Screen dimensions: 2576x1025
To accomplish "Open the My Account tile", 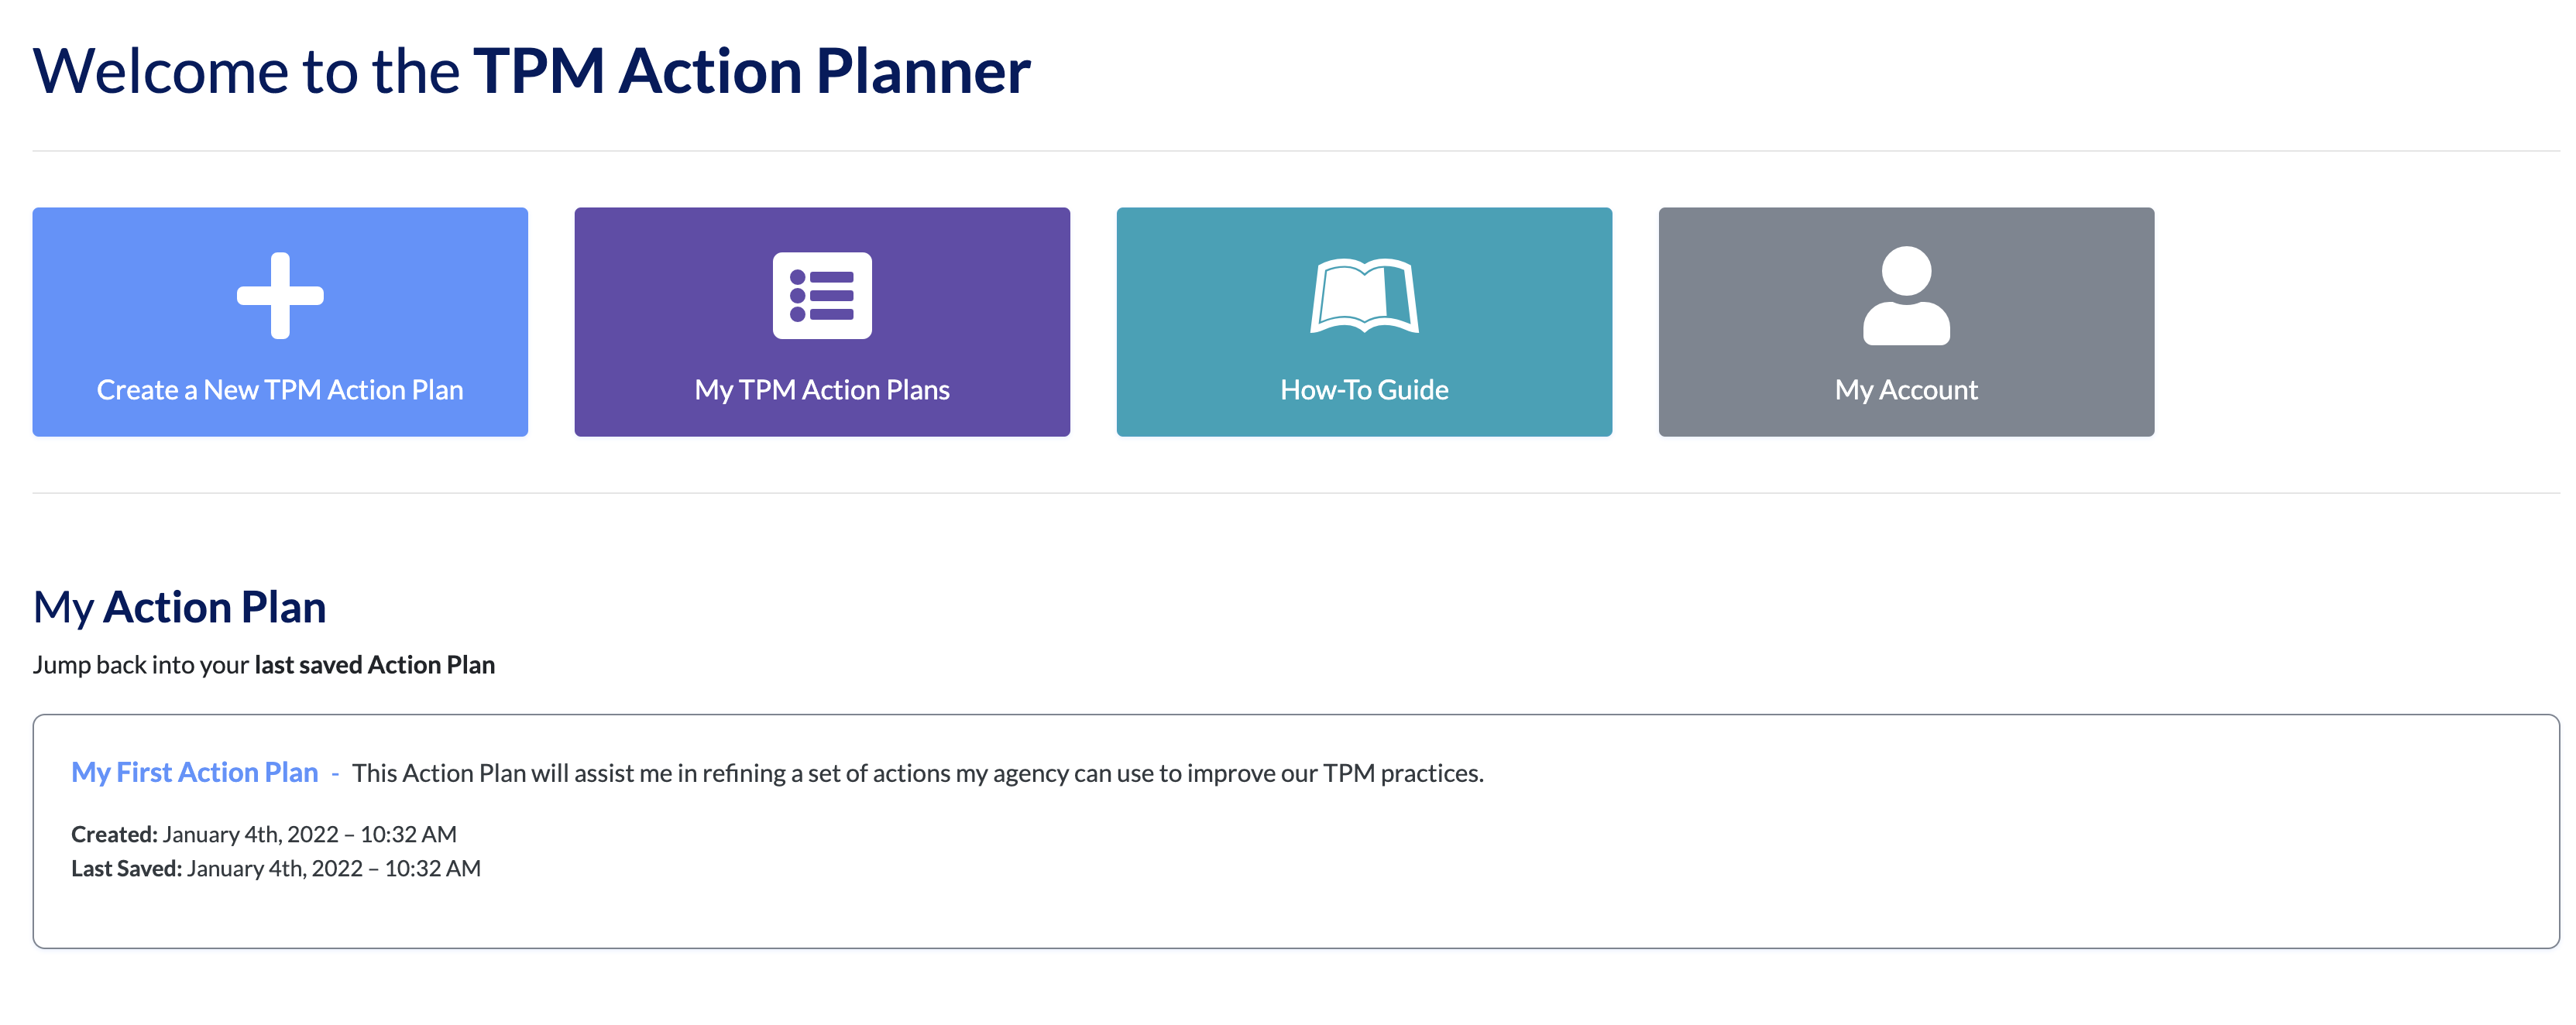I will (x=1906, y=322).
